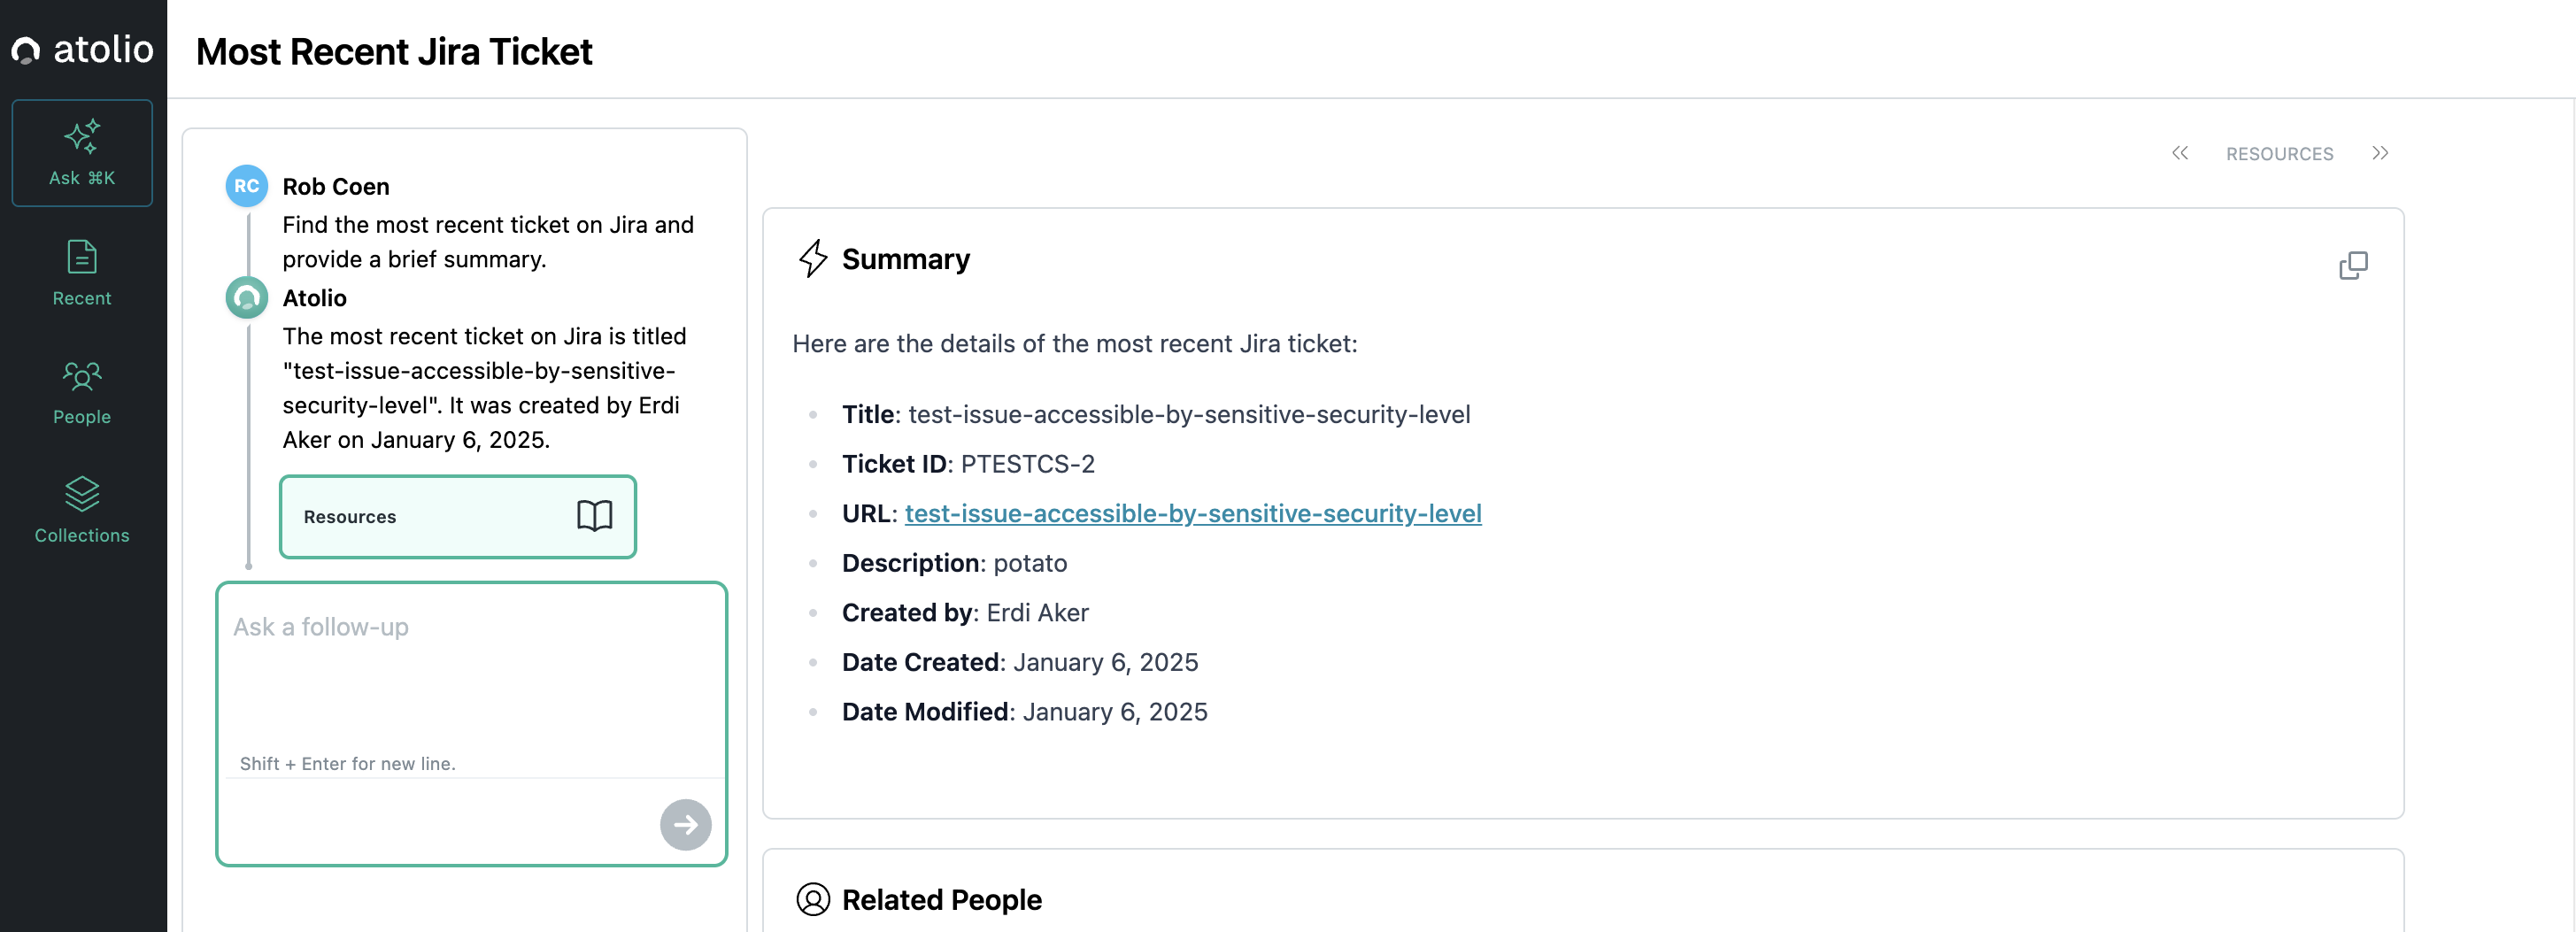Click the Related People person icon

[813, 899]
